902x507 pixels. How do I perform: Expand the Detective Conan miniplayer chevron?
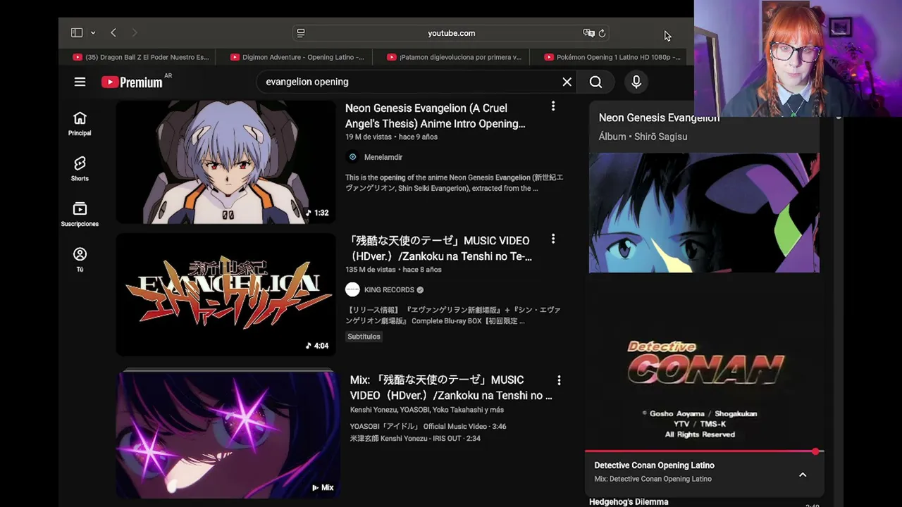(803, 475)
